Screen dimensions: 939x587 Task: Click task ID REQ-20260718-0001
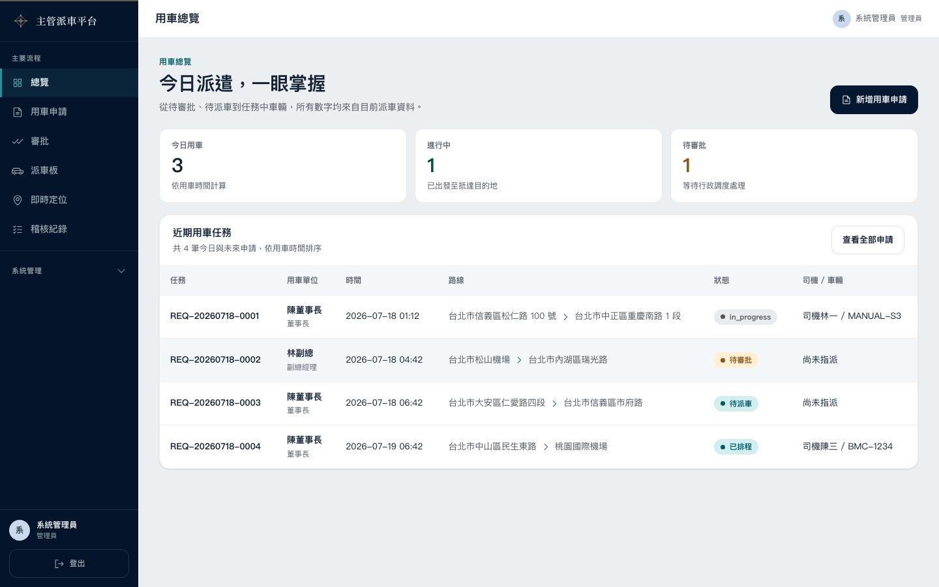(215, 316)
